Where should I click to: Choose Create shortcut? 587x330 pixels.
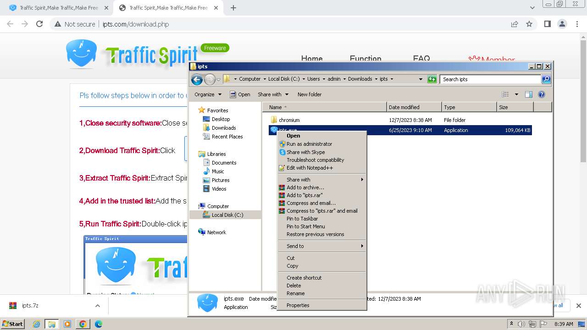tap(322, 278)
